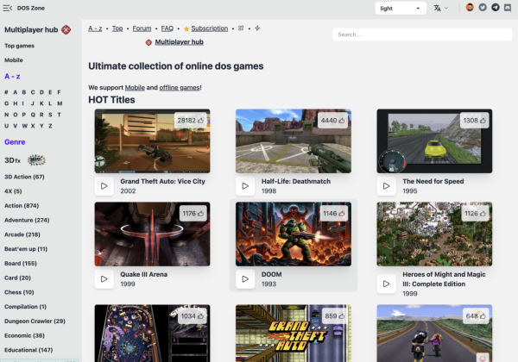
Task: Select the Educational (147) genre
Action: click(x=28, y=350)
